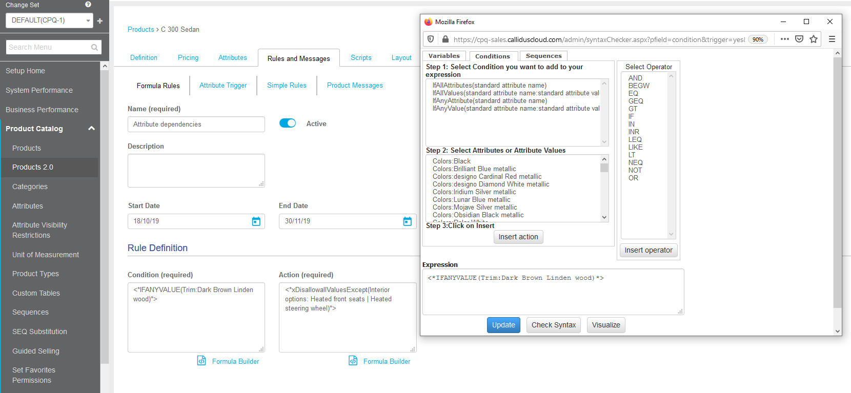Click the Formula Builder icon under Condition
This screenshot has width=851, height=393.
pyautogui.click(x=201, y=361)
